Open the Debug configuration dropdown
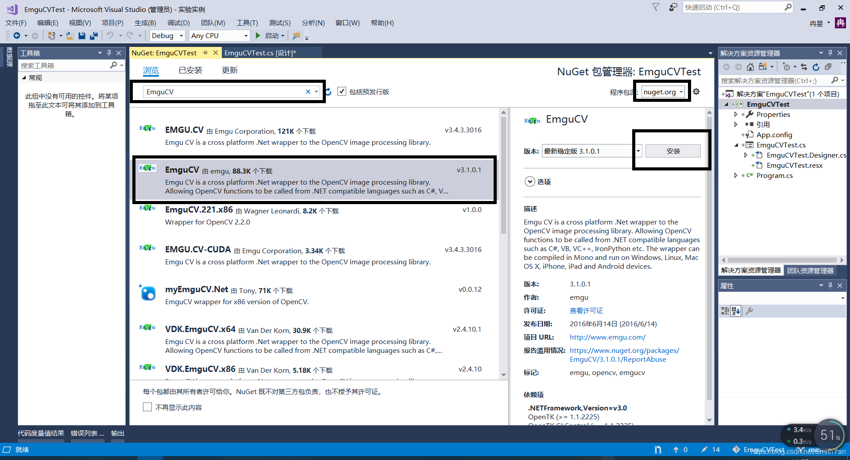The image size is (850, 460). coord(181,36)
